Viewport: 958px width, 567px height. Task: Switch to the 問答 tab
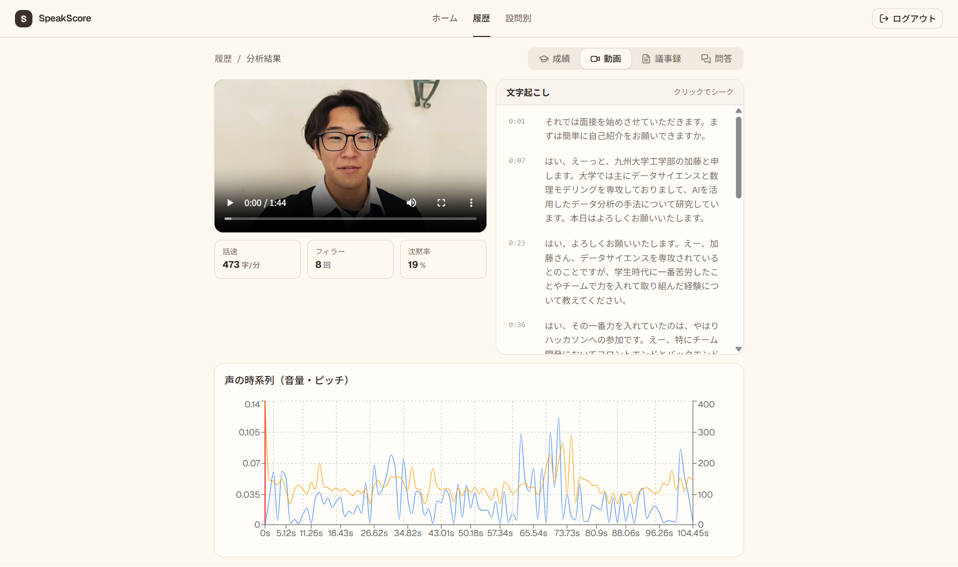pyautogui.click(x=717, y=59)
